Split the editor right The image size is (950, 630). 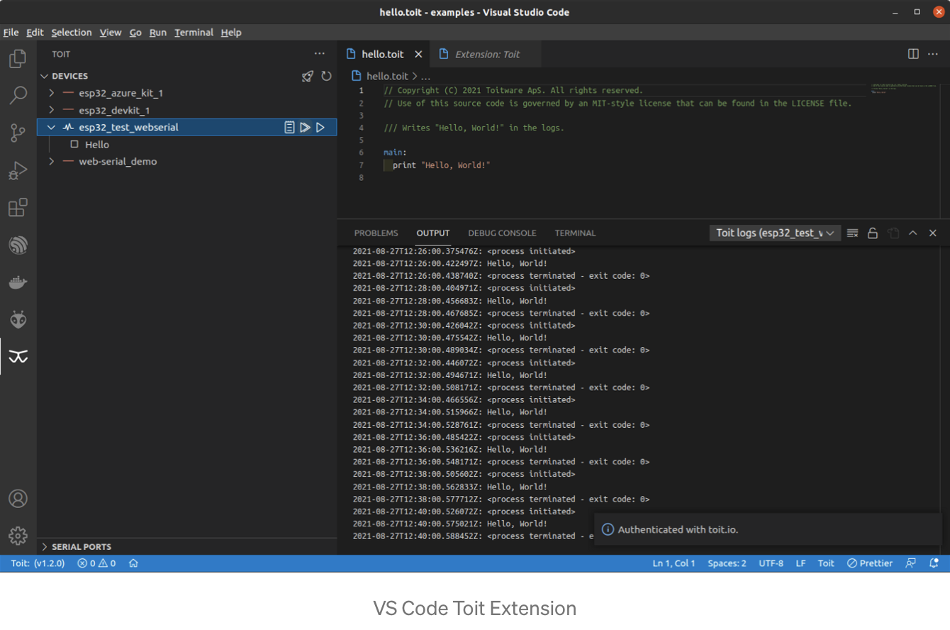tap(913, 54)
